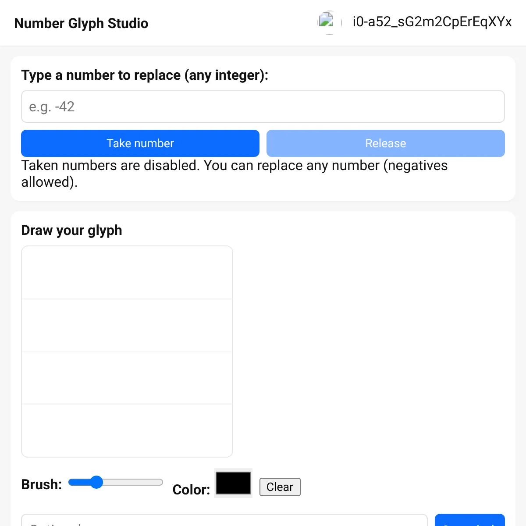Click the bottom band of the glyph canvas
This screenshot has width=526, height=526.
pos(127,430)
